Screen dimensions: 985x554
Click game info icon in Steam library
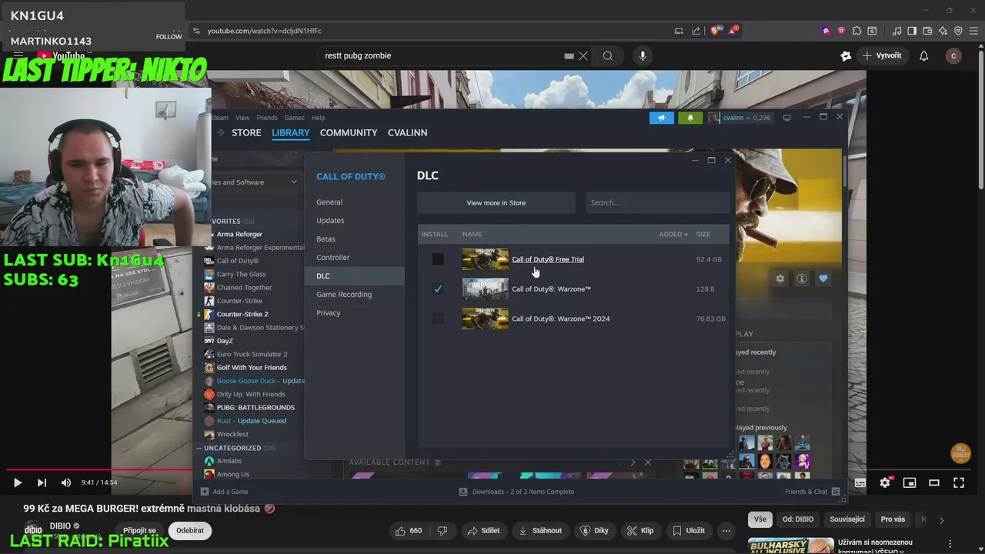tap(802, 279)
